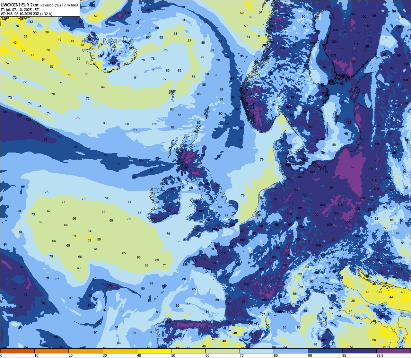Click the humidity value '33' on the map

point(393,330)
